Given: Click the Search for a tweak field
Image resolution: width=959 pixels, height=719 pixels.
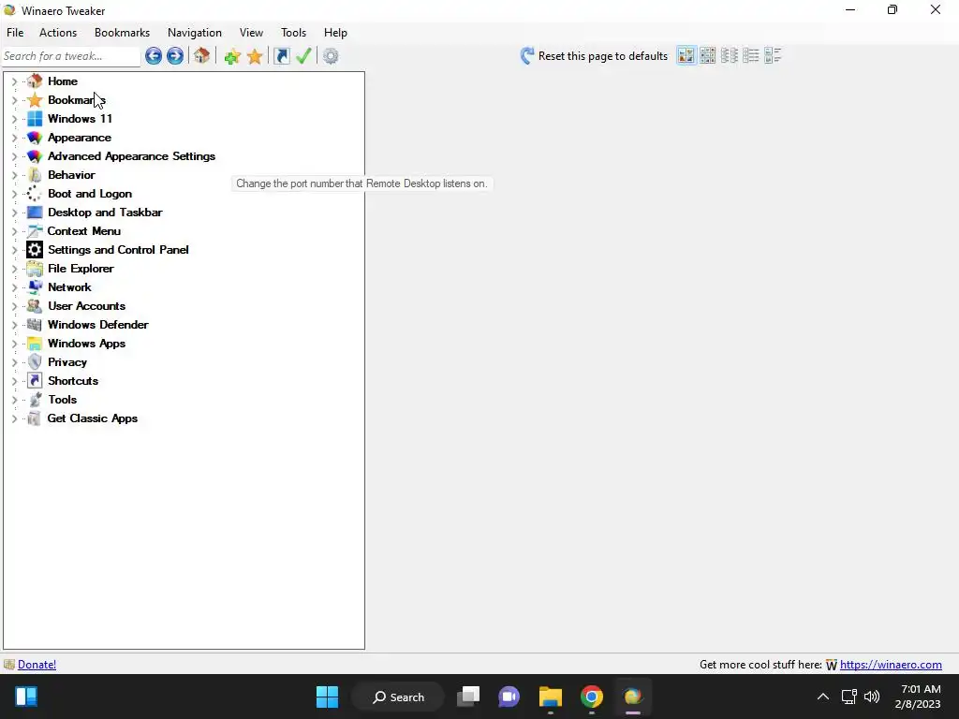Looking at the screenshot, I should coord(70,56).
